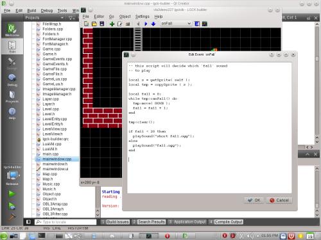Switch to Debug mode in Qt Creator sidebar
The height and width of the screenshot is (240, 321).
pyautogui.click(x=12, y=80)
